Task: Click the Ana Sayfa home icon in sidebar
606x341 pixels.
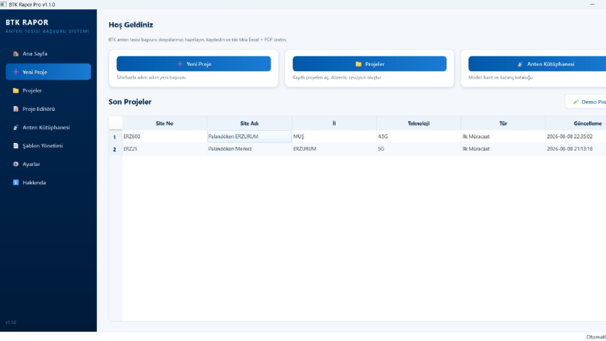Action: (15, 54)
